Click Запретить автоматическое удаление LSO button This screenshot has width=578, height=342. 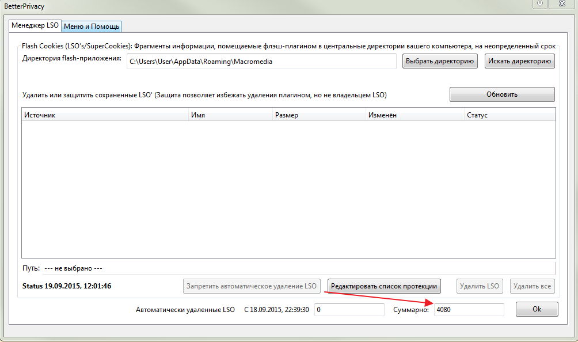coord(252,286)
